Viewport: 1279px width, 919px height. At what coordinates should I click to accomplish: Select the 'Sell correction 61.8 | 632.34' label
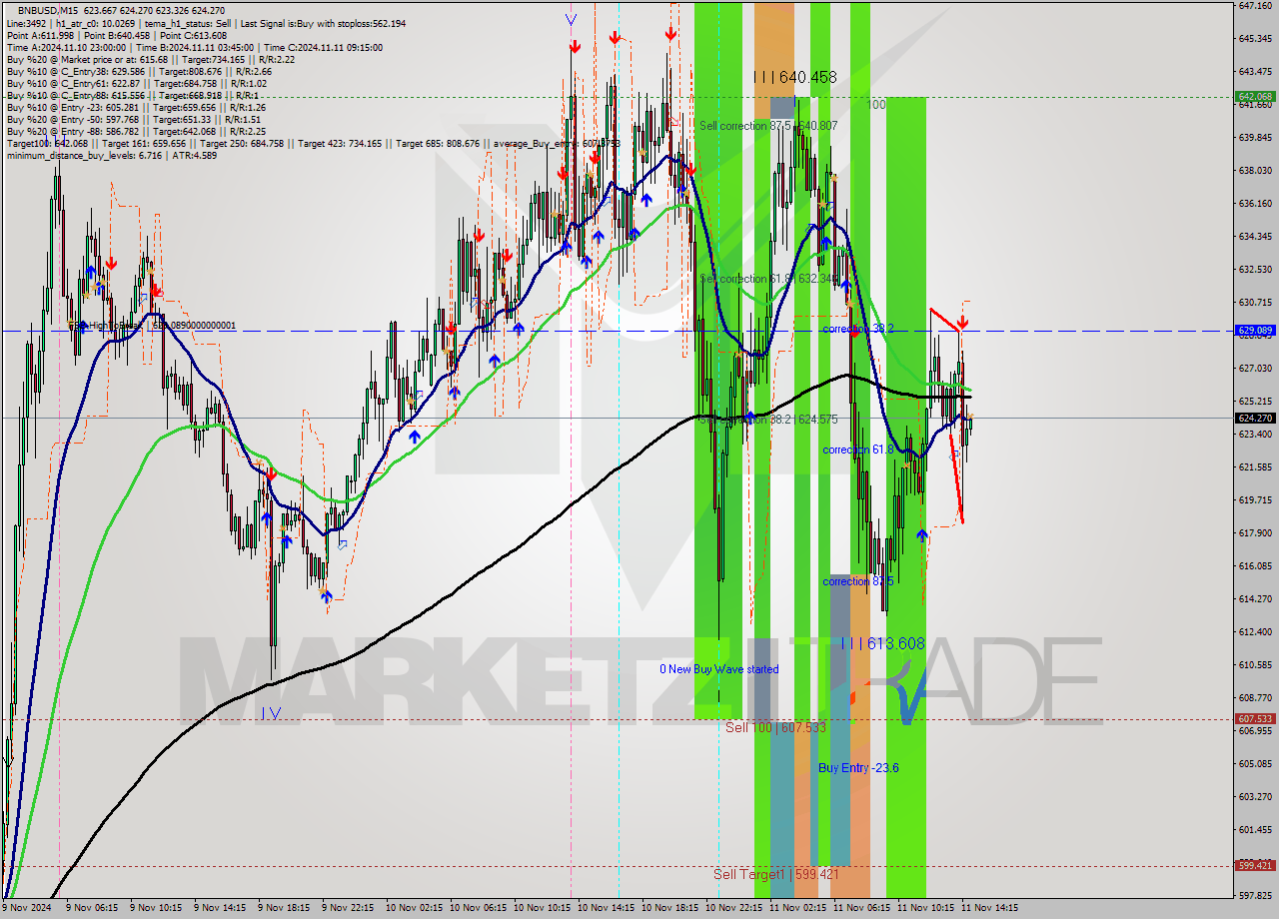[x=768, y=279]
